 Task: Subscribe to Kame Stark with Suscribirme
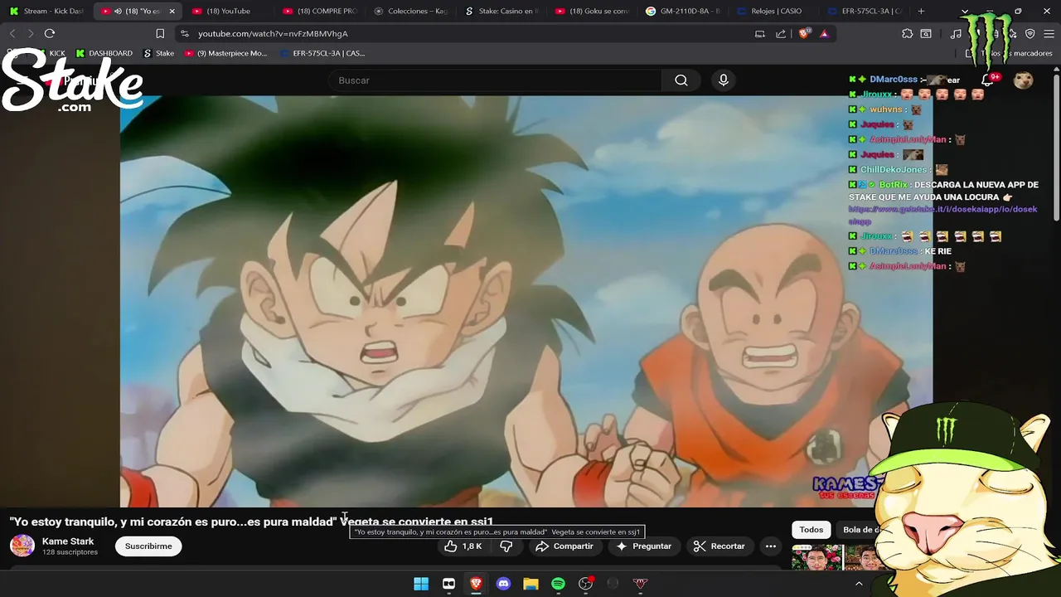148,546
